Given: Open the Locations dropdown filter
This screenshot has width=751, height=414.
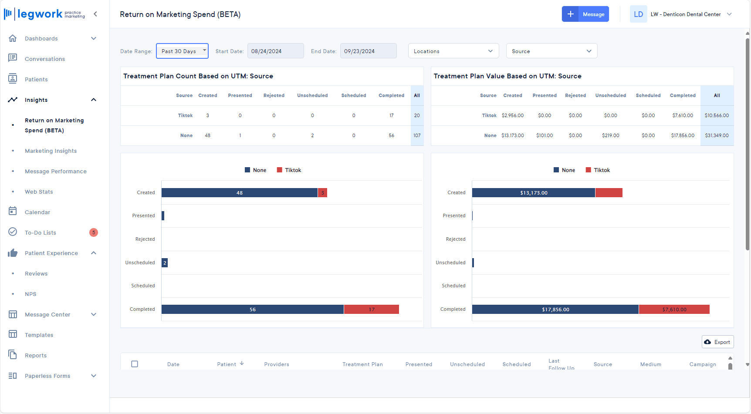Looking at the screenshot, I should click(453, 51).
